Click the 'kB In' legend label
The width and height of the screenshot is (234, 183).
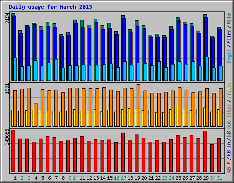pyautogui.click(x=229, y=149)
